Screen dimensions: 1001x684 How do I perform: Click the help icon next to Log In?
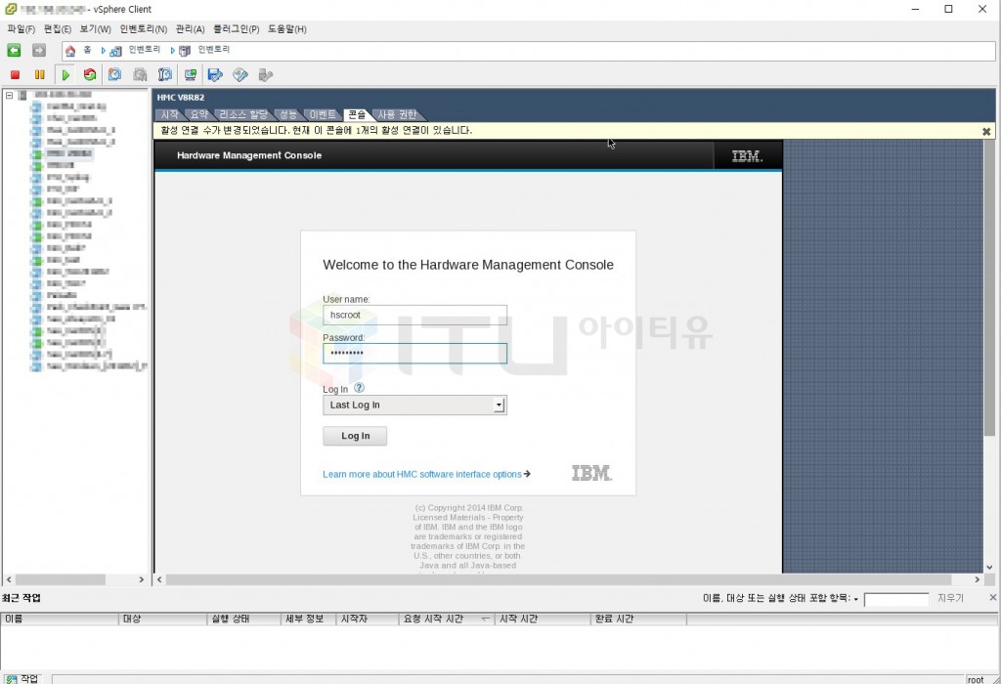tap(359, 388)
